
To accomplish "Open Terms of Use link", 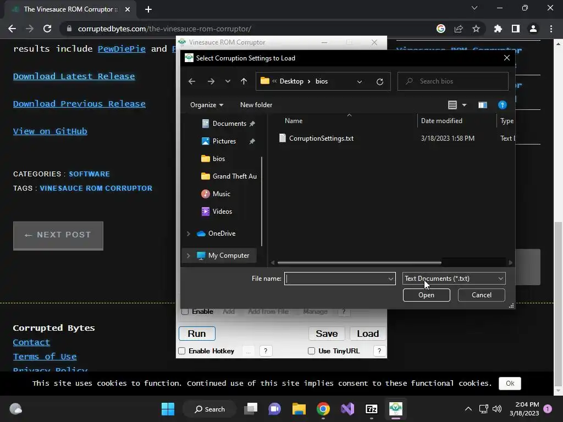I will coord(45,357).
